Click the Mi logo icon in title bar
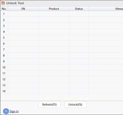123x115 pixels. point(3,3)
